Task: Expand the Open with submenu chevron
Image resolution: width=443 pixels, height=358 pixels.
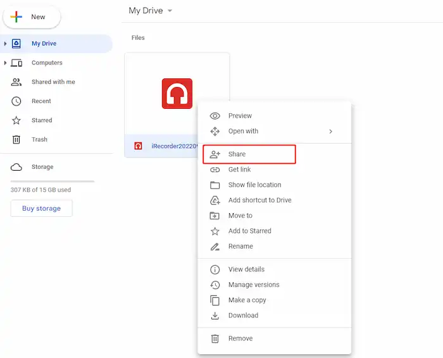Action: coord(330,132)
